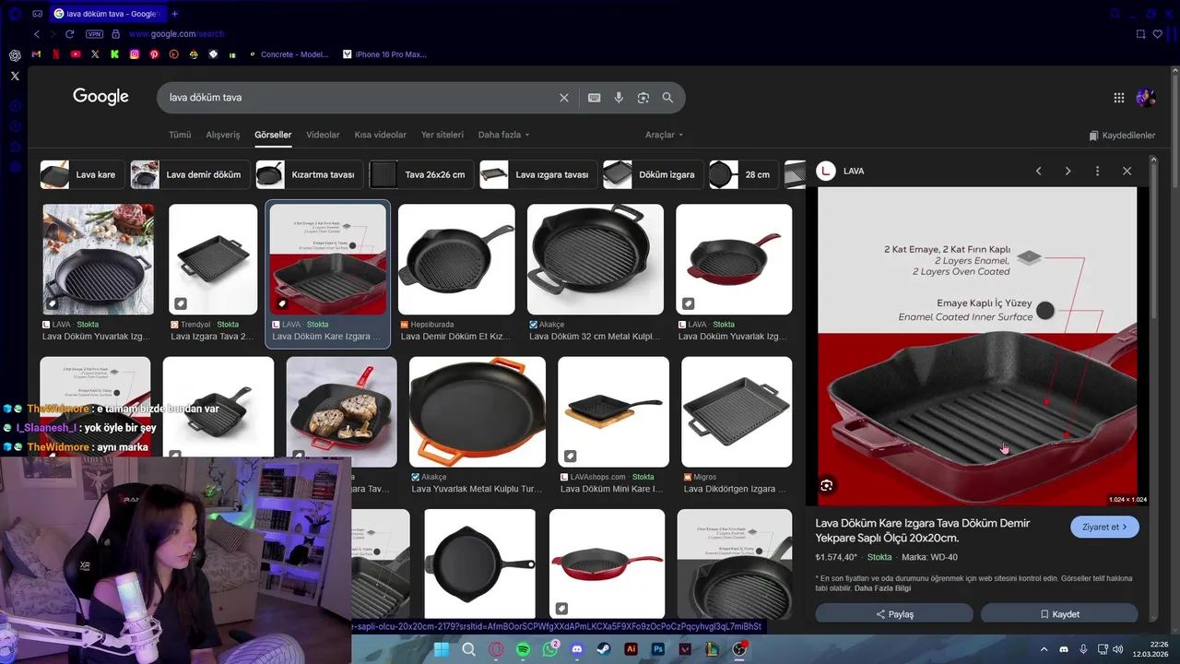Click the address bar URL www.google.com/search
Viewport: 1180px width, 664px height.
[x=176, y=34]
